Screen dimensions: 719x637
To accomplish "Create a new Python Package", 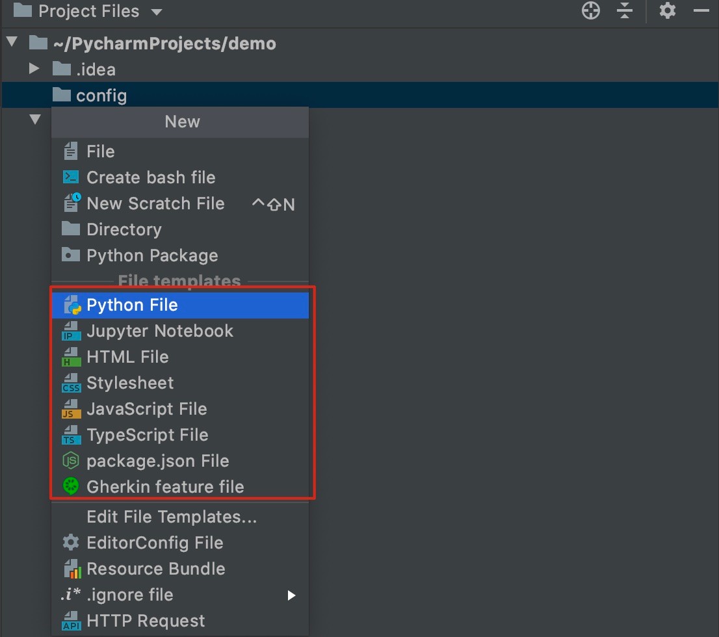I will click(x=180, y=255).
